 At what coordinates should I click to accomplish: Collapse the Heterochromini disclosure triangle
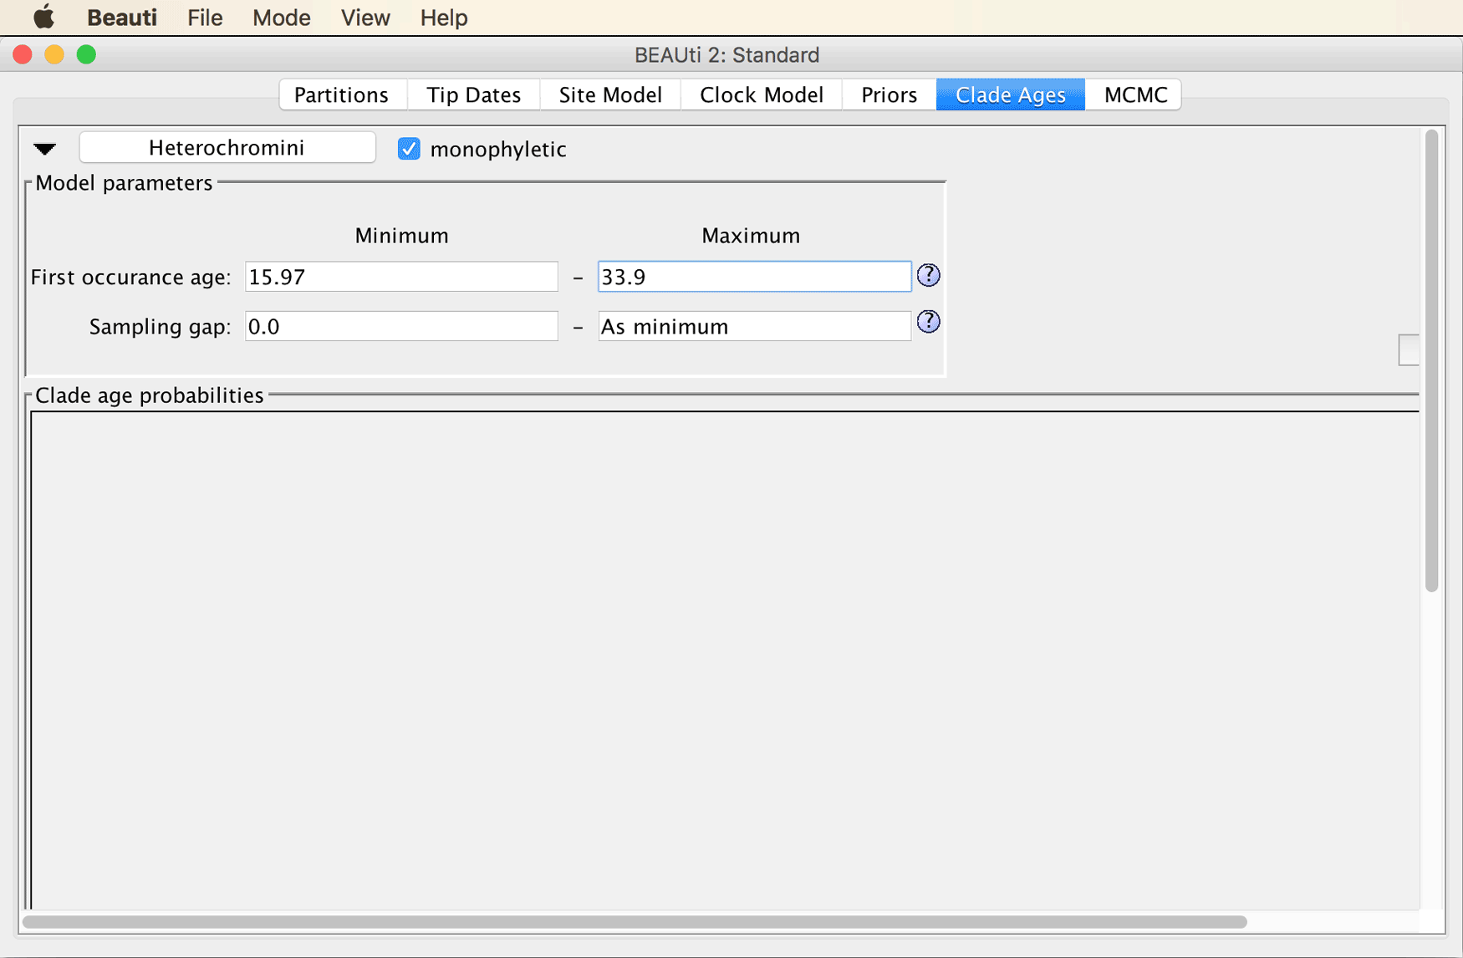click(x=44, y=149)
